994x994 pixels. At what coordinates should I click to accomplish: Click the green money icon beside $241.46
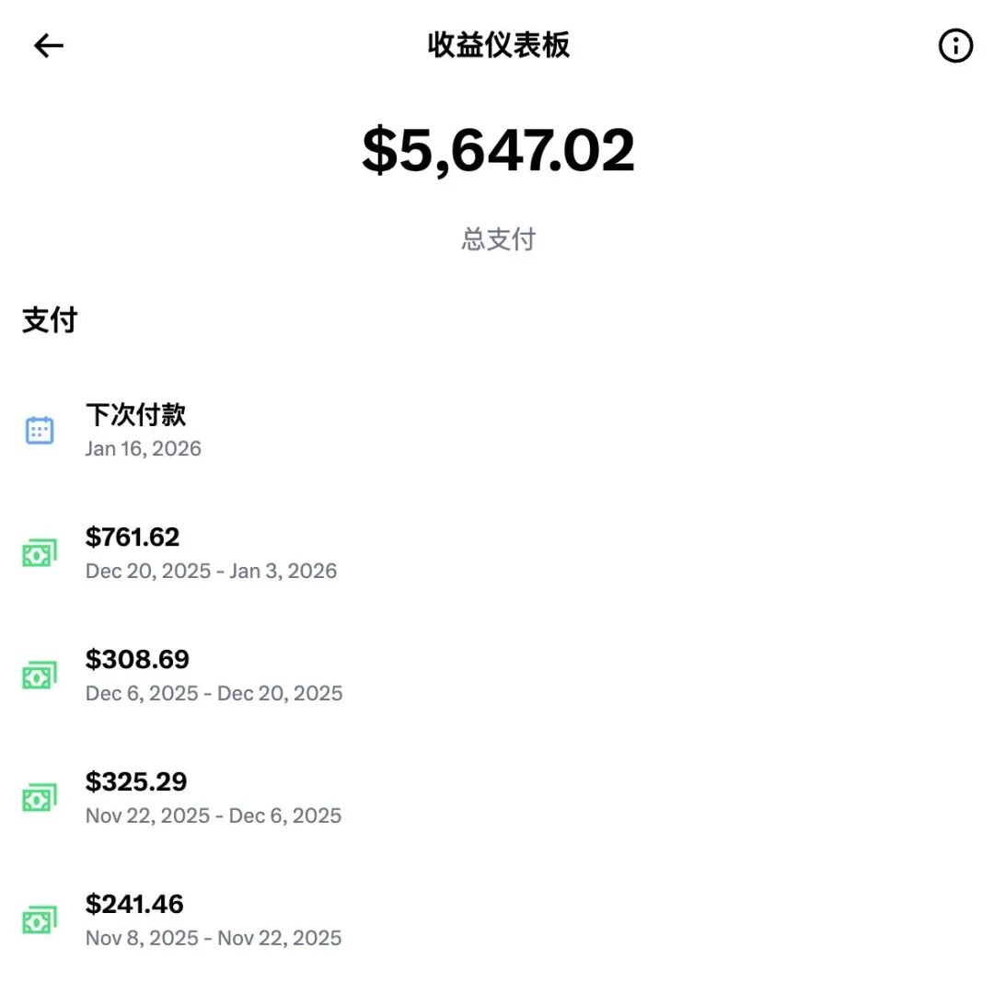tap(38, 919)
